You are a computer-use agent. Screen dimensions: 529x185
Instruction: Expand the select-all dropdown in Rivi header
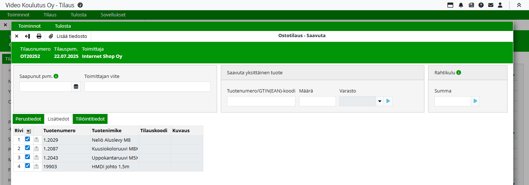[x=28, y=131]
